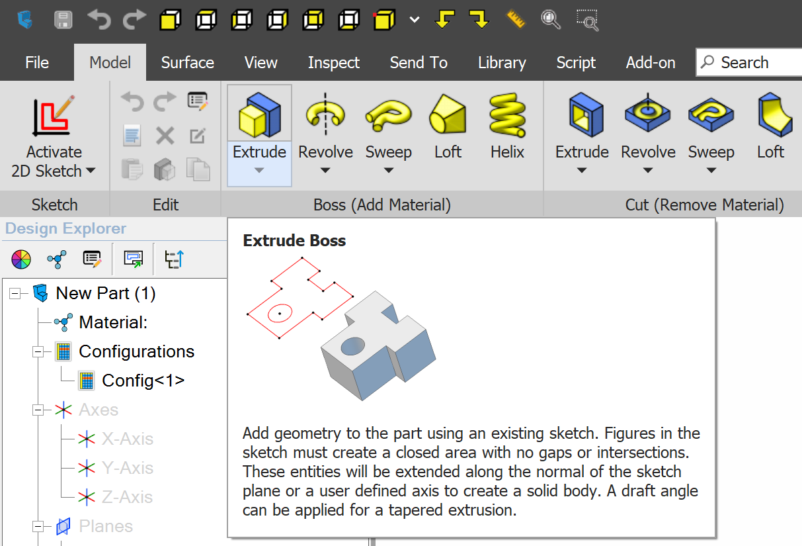Save the part with the floppy disk icon
This screenshot has width=802, height=546.
[63, 20]
